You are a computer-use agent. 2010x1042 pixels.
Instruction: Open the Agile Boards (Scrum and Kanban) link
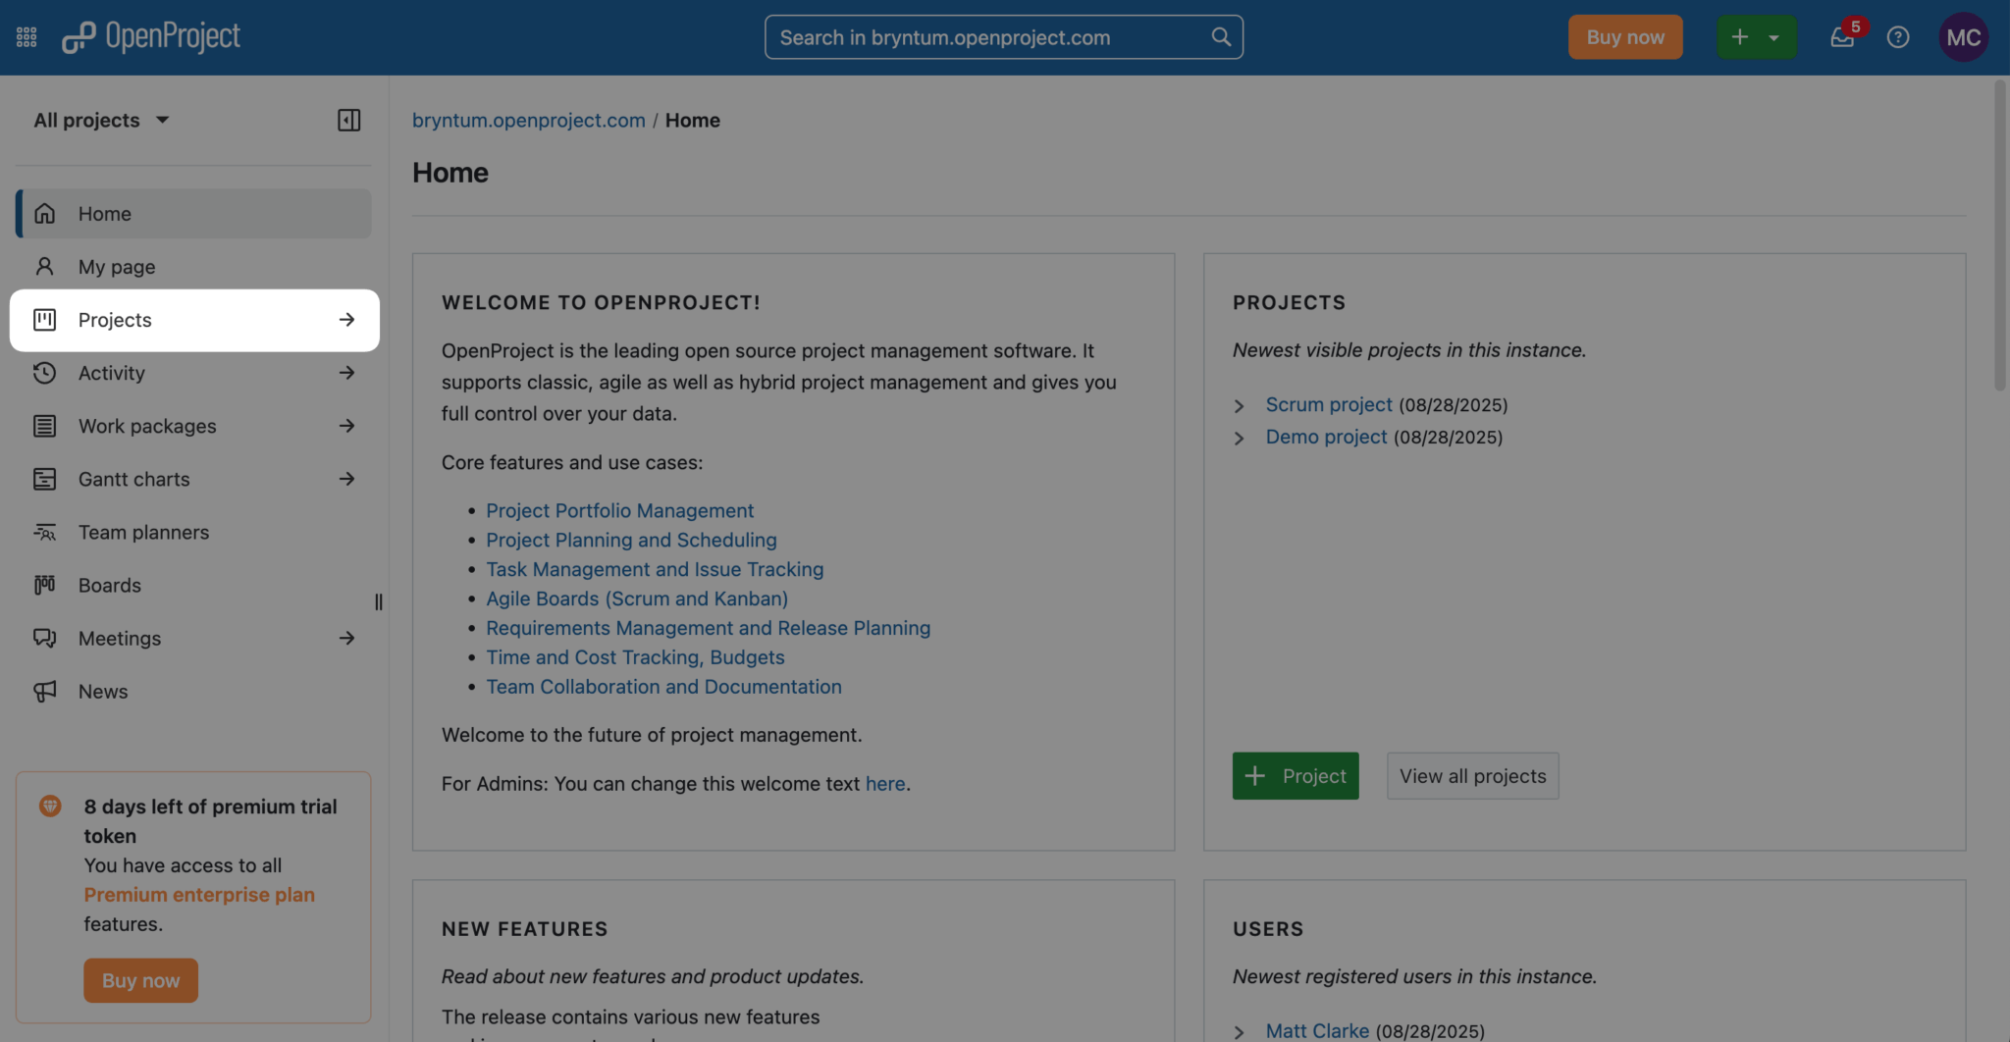point(637,599)
